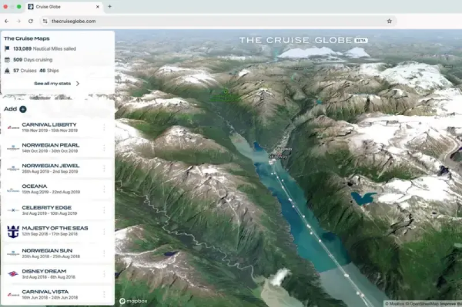
Task: Click the Add plus icon
Action: point(23,109)
